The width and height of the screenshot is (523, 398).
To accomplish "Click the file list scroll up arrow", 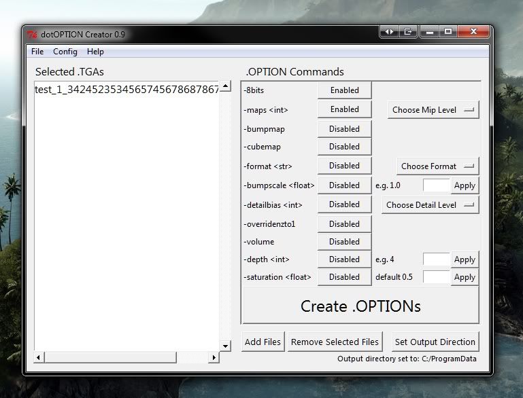I will coord(226,86).
